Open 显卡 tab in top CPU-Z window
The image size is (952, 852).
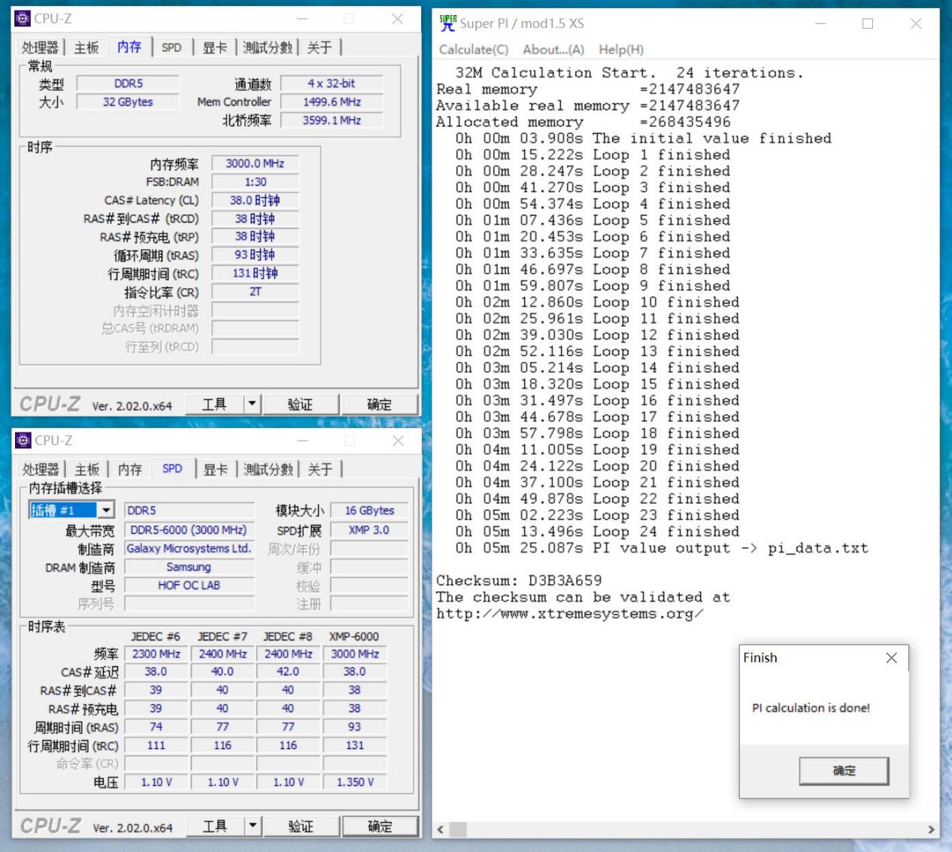[214, 47]
